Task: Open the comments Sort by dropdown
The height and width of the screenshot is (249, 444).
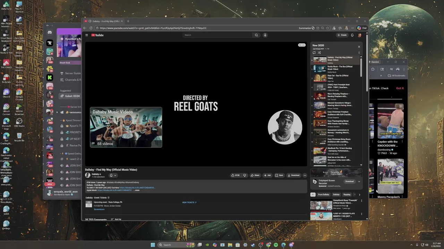Action: coord(116,219)
